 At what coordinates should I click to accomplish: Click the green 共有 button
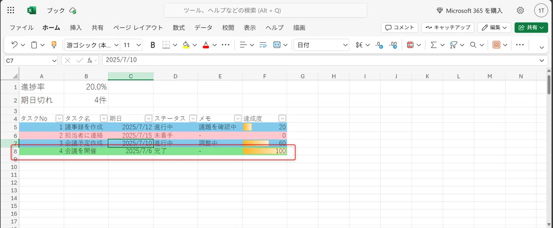[531, 28]
